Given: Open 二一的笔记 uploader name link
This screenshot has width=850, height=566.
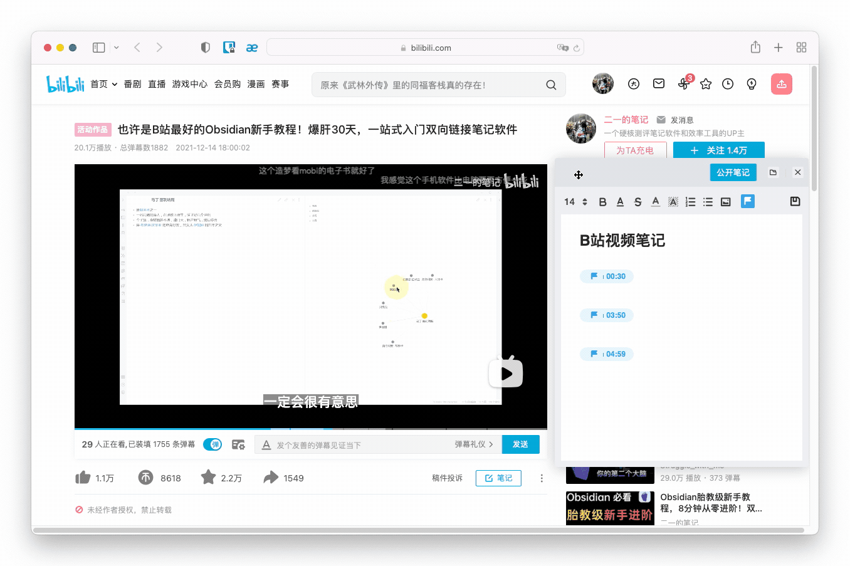Looking at the screenshot, I should [x=626, y=120].
